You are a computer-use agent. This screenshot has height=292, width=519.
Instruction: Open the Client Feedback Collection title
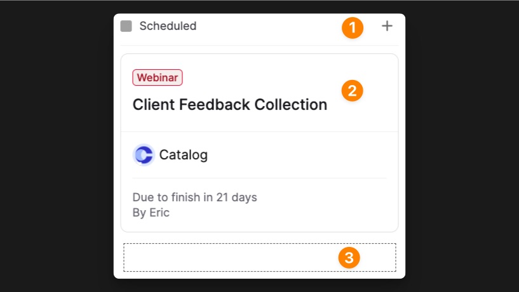coord(229,105)
